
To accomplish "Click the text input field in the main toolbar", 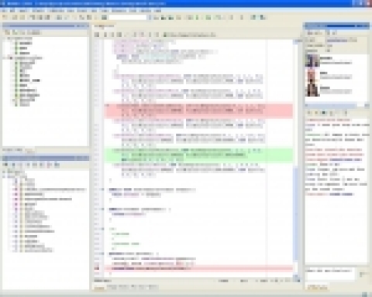I will coord(128,17).
